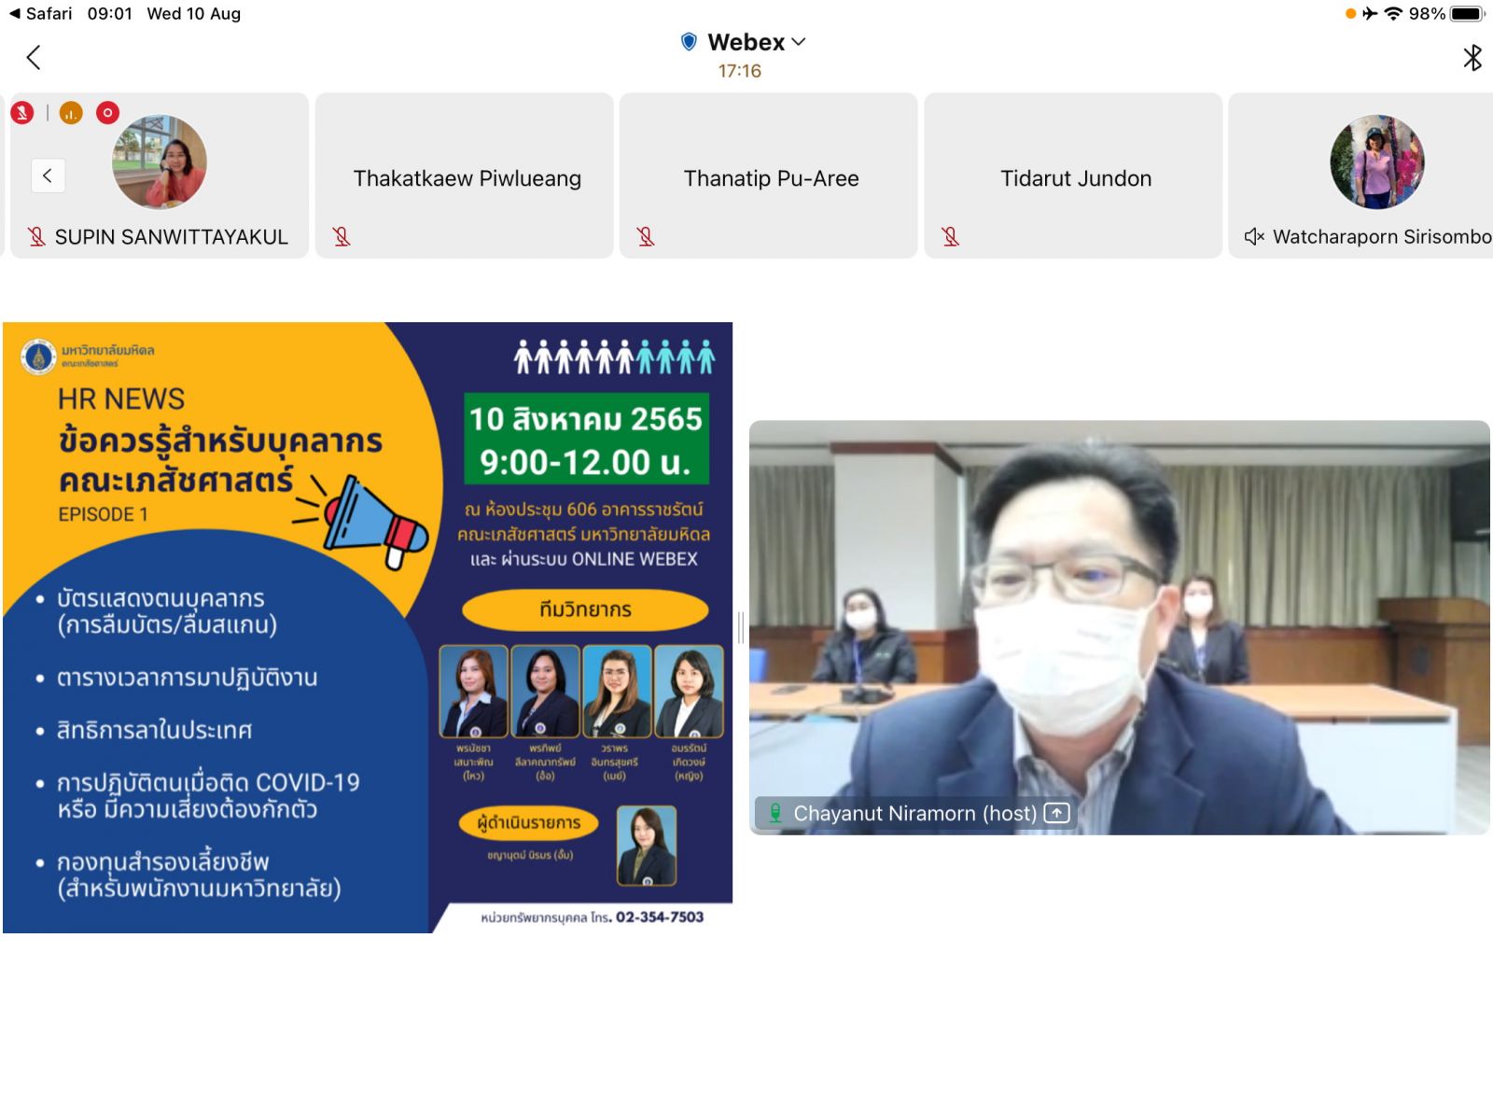Tap the status bar time 09:01
1493x1120 pixels.
(x=110, y=13)
